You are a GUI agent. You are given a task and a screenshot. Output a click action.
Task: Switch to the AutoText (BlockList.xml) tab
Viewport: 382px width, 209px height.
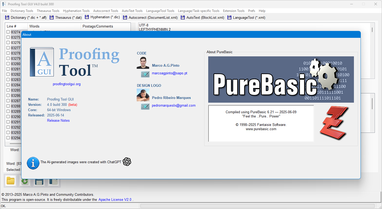click(x=202, y=17)
